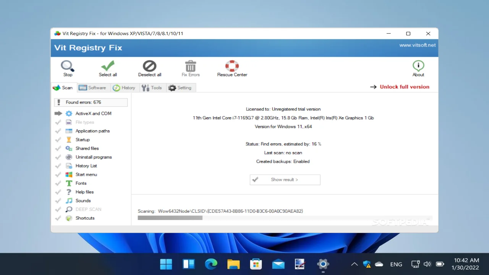Toggle the Shared files checkmark

coord(58,148)
